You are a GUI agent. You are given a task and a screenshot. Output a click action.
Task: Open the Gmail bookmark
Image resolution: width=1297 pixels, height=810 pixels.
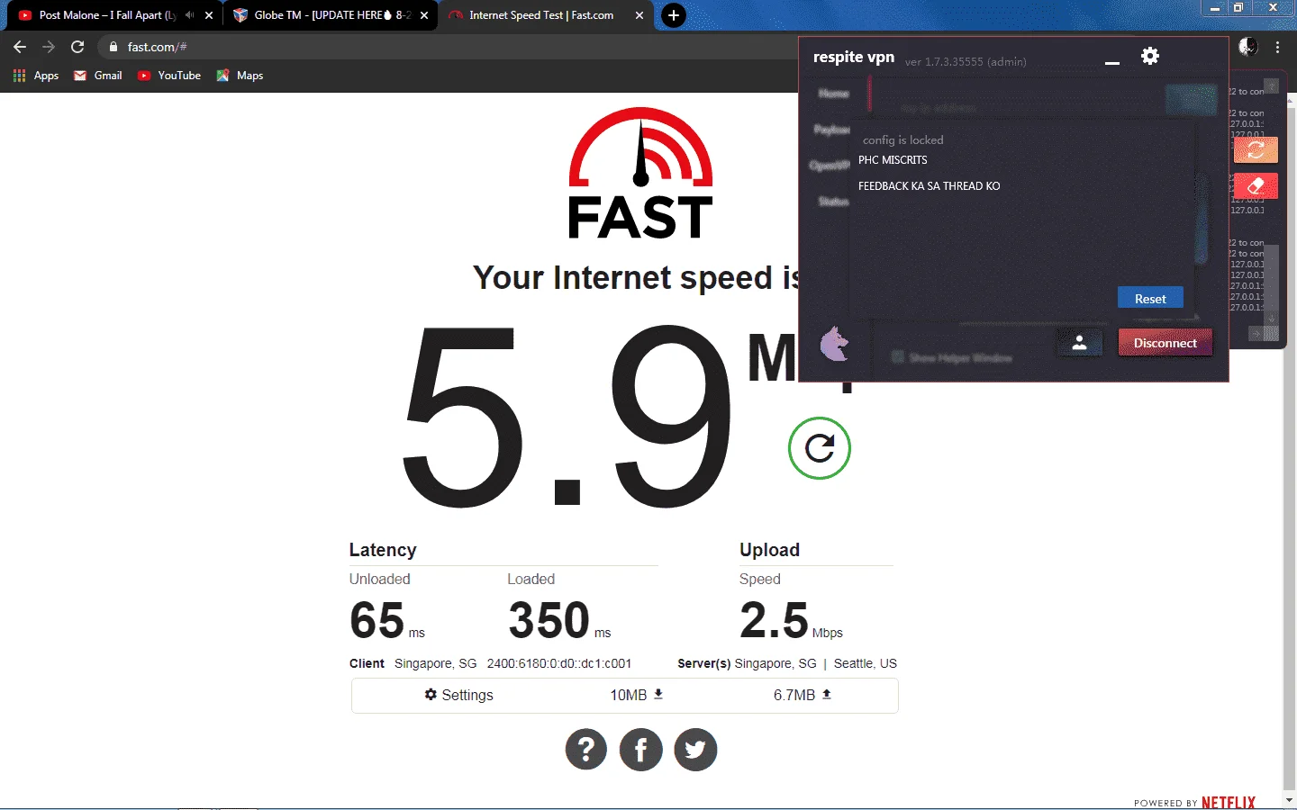click(97, 76)
